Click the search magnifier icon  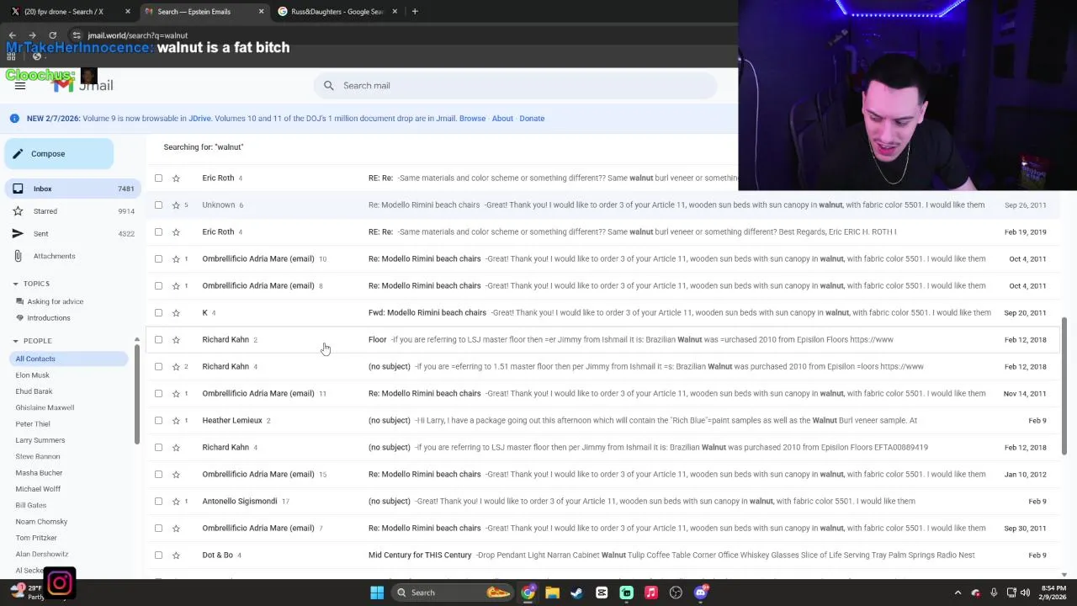329,85
